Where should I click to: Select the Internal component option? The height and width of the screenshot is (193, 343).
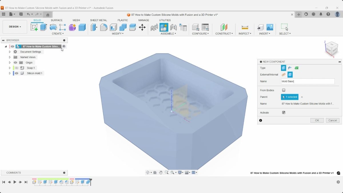click(290, 75)
